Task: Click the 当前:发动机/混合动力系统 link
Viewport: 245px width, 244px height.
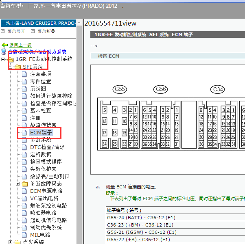Action: pyautogui.click(x=37, y=52)
